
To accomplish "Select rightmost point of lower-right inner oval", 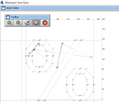I will click(x=87, y=85).
